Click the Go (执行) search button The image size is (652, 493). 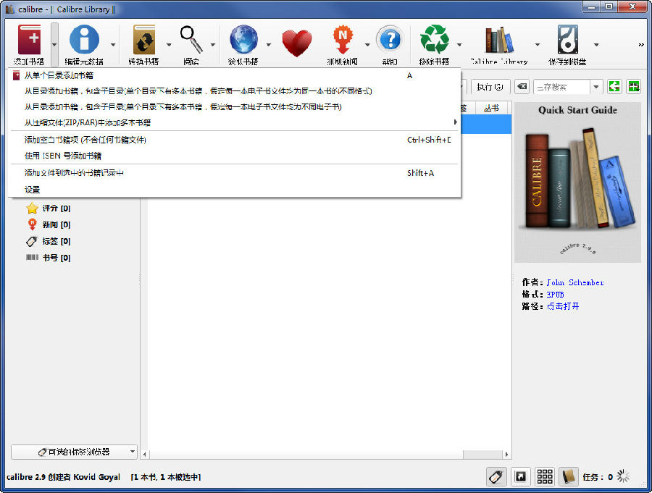tap(490, 87)
